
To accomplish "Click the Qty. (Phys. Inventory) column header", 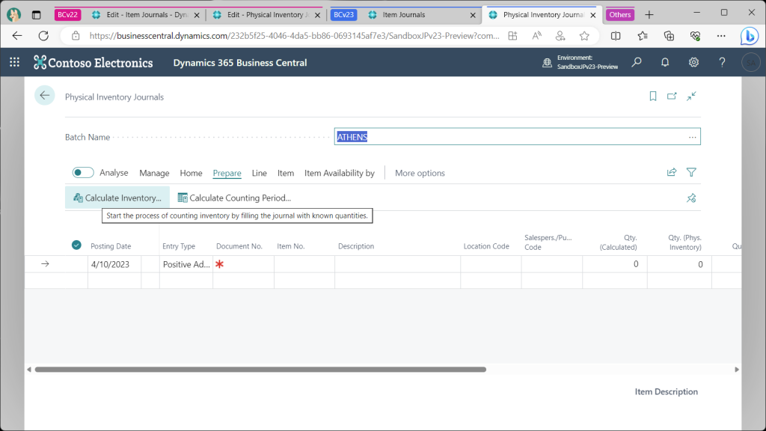I will pos(684,242).
